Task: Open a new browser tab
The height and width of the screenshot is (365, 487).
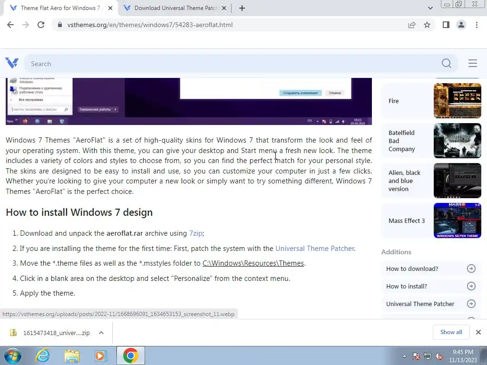Action: (x=242, y=8)
